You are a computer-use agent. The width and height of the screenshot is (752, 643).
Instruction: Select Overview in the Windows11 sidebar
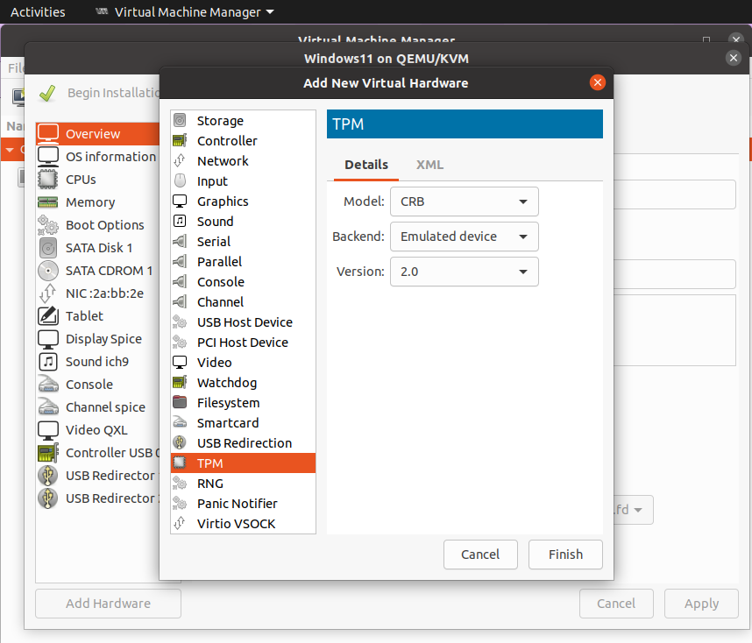(x=98, y=134)
